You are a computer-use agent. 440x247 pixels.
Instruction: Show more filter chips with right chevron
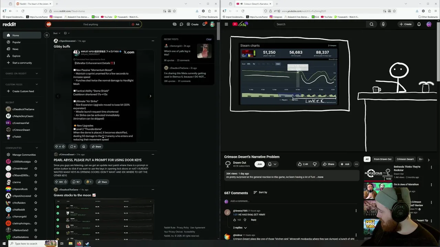[429, 160]
